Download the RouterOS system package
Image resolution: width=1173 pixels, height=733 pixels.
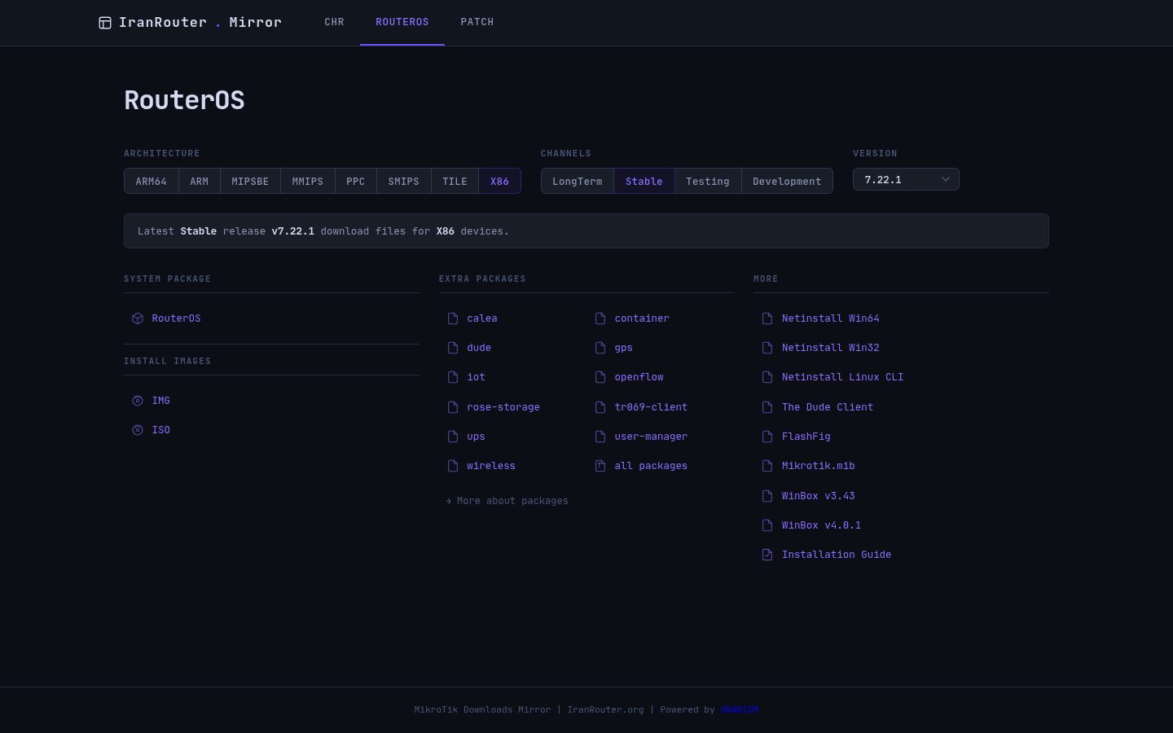(177, 318)
